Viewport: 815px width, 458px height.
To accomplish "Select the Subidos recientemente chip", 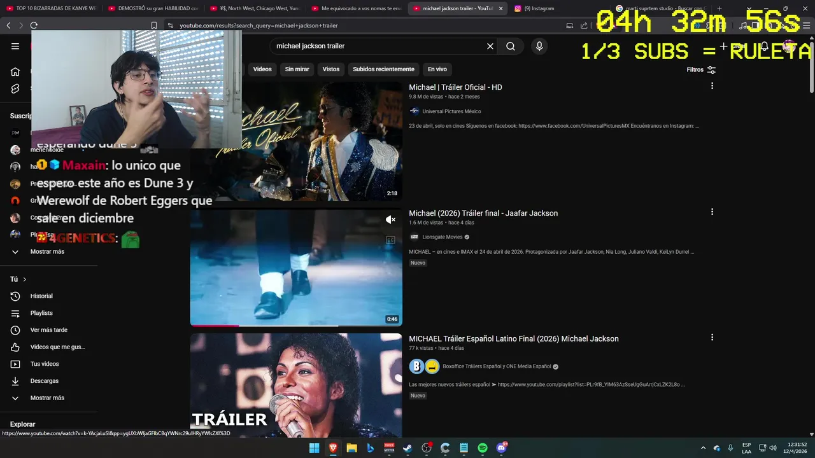I will click(383, 69).
